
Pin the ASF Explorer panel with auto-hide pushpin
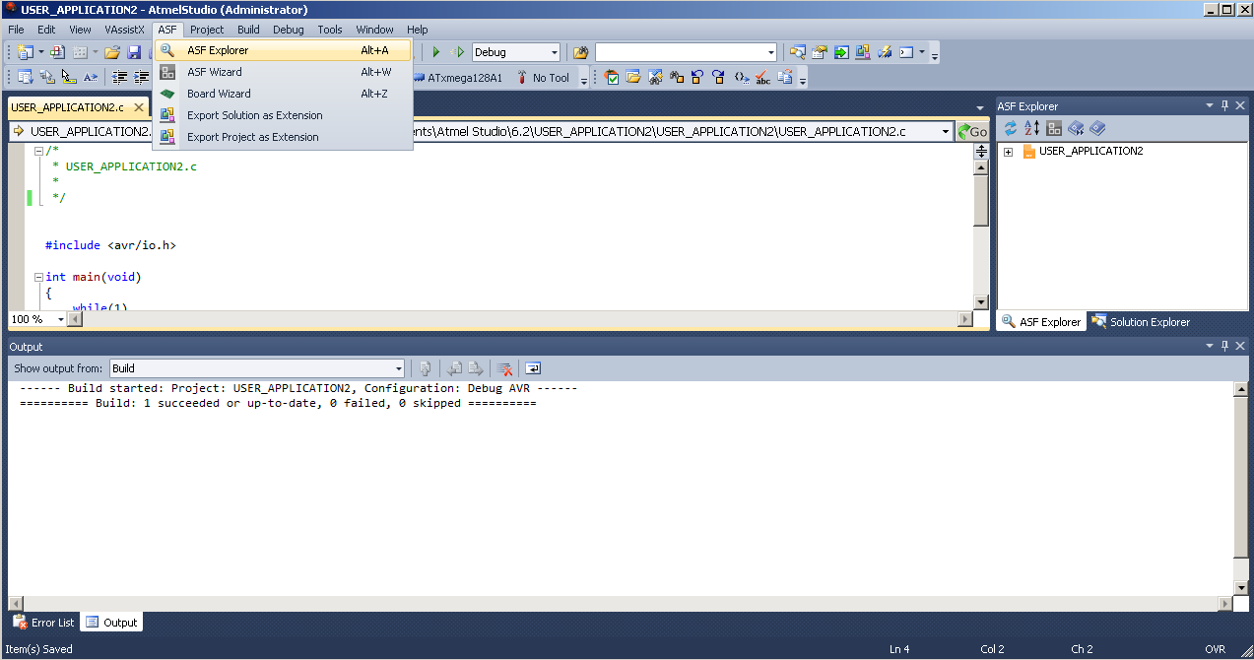point(1224,105)
